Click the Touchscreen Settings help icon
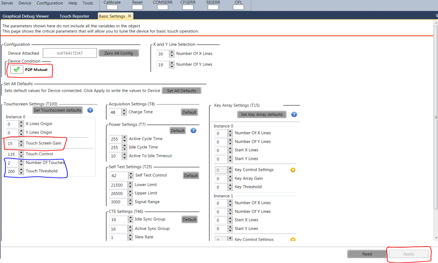The width and height of the screenshot is (438, 263). coord(90,110)
